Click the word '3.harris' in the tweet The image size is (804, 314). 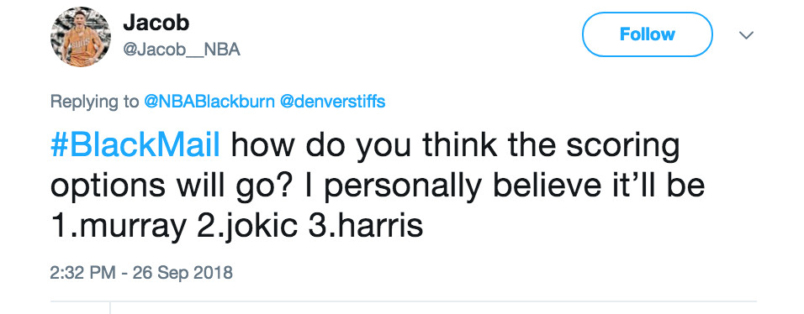[x=366, y=224]
